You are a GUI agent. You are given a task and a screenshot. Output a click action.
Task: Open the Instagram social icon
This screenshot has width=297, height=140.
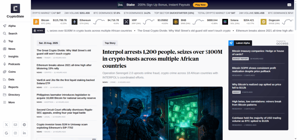click(15, 133)
